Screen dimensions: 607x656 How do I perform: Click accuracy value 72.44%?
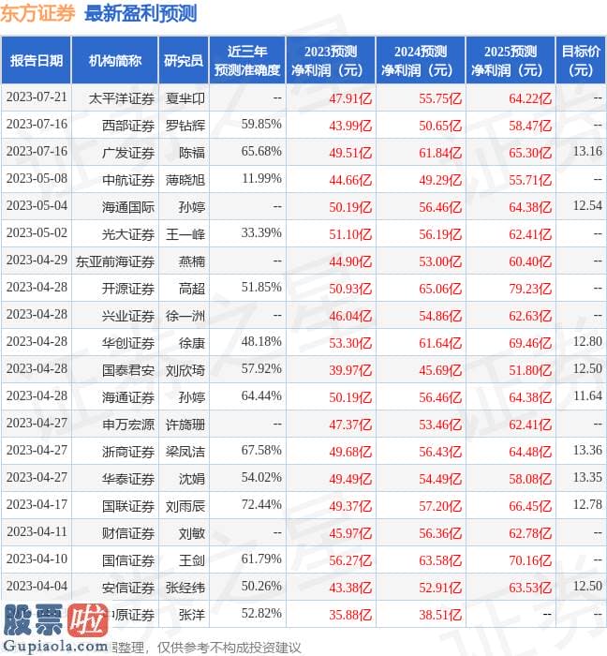[261, 505]
